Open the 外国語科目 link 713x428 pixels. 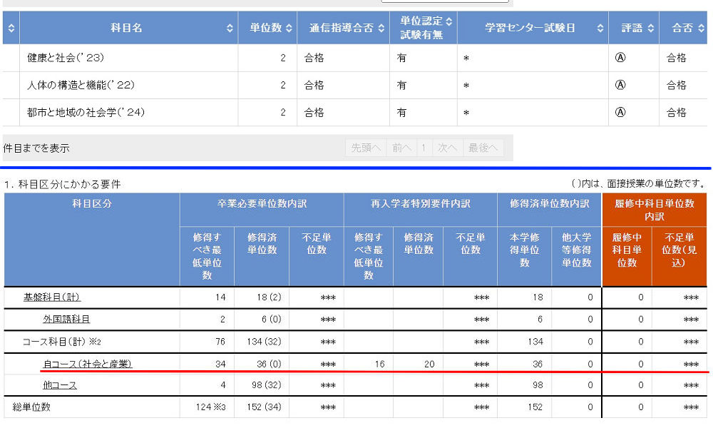click(66, 320)
